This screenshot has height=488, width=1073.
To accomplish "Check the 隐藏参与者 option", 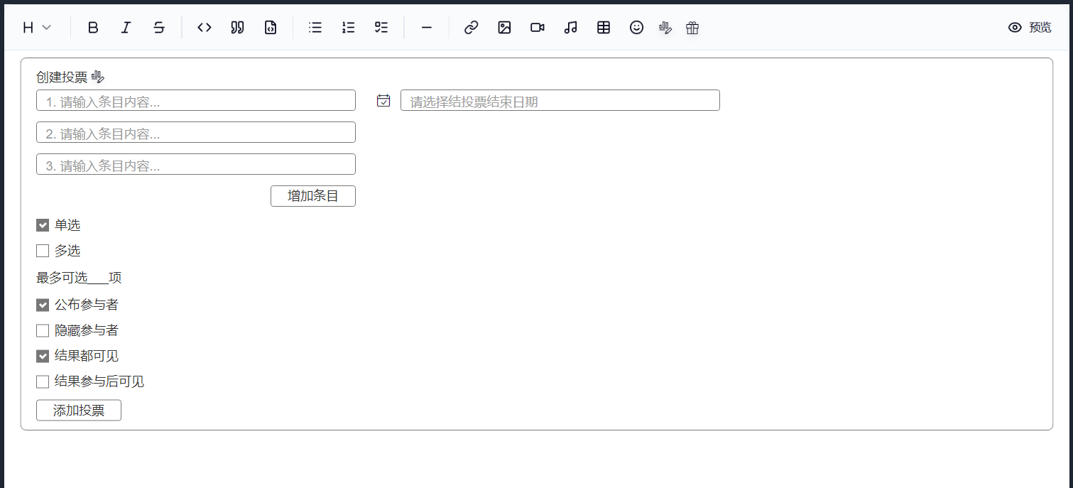I will 43,330.
